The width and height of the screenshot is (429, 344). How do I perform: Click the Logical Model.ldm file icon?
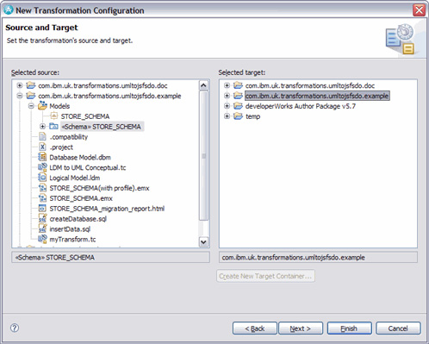click(x=42, y=178)
